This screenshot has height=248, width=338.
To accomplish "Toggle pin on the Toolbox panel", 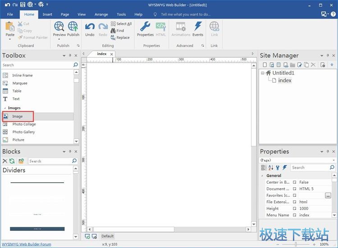I will (x=70, y=56).
